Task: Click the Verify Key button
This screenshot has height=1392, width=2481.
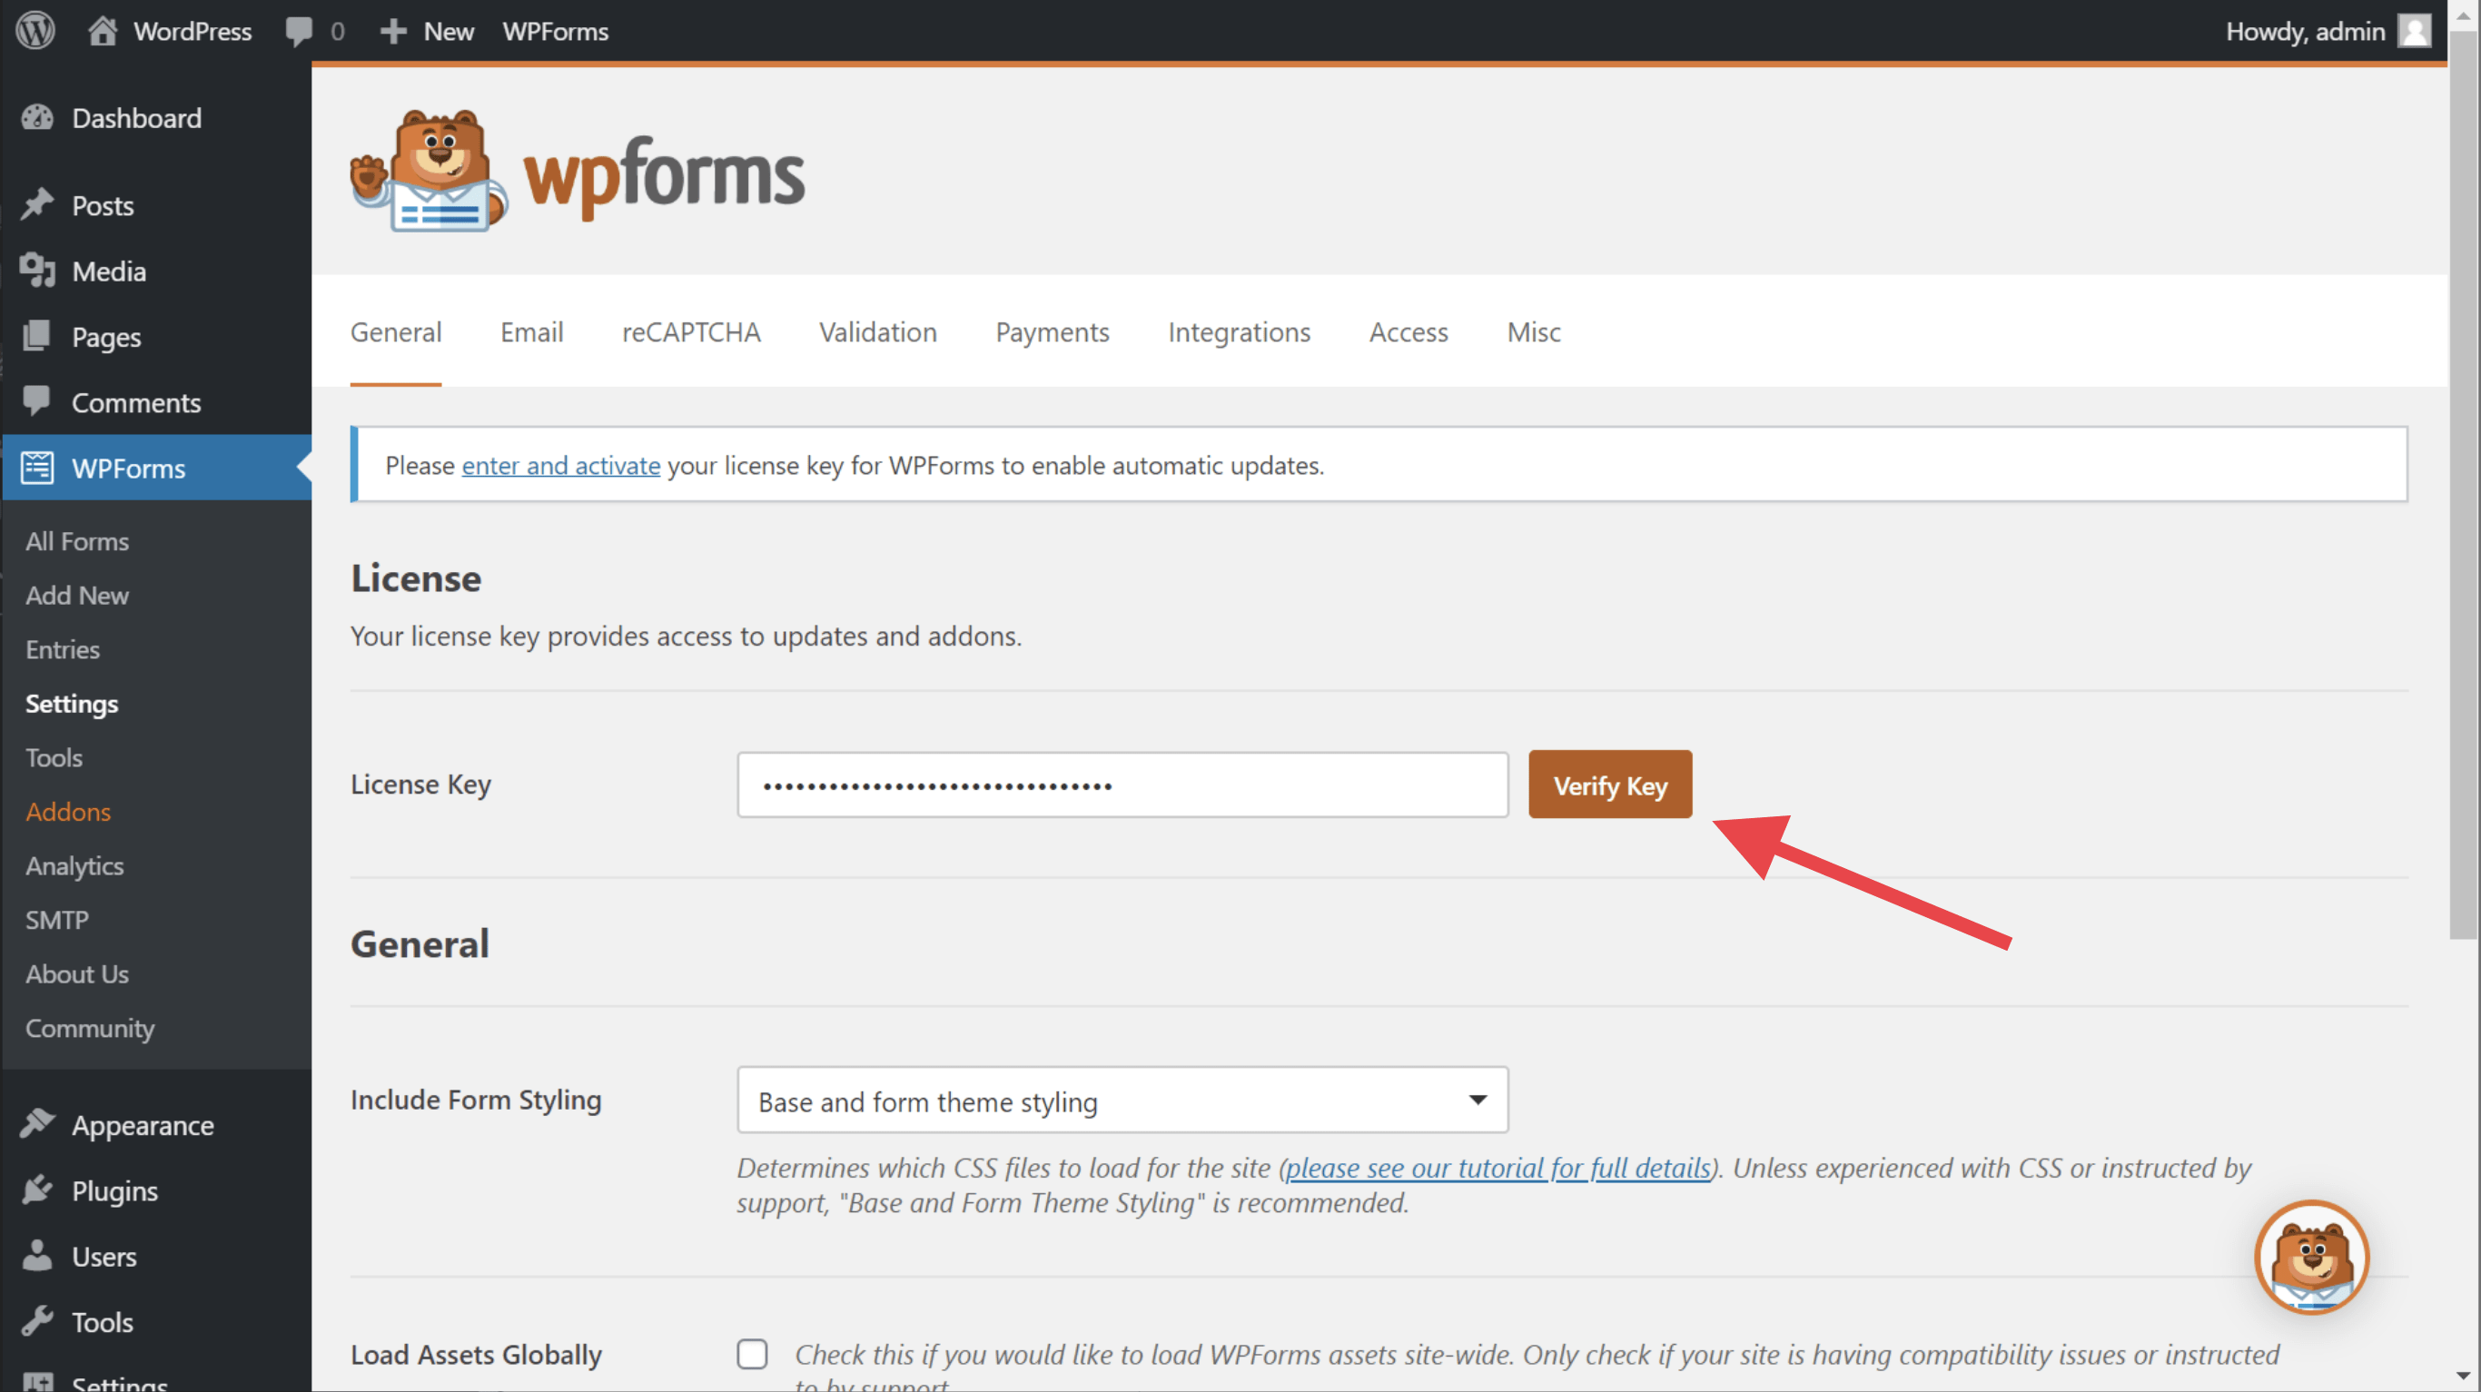Action: pos(1609,785)
